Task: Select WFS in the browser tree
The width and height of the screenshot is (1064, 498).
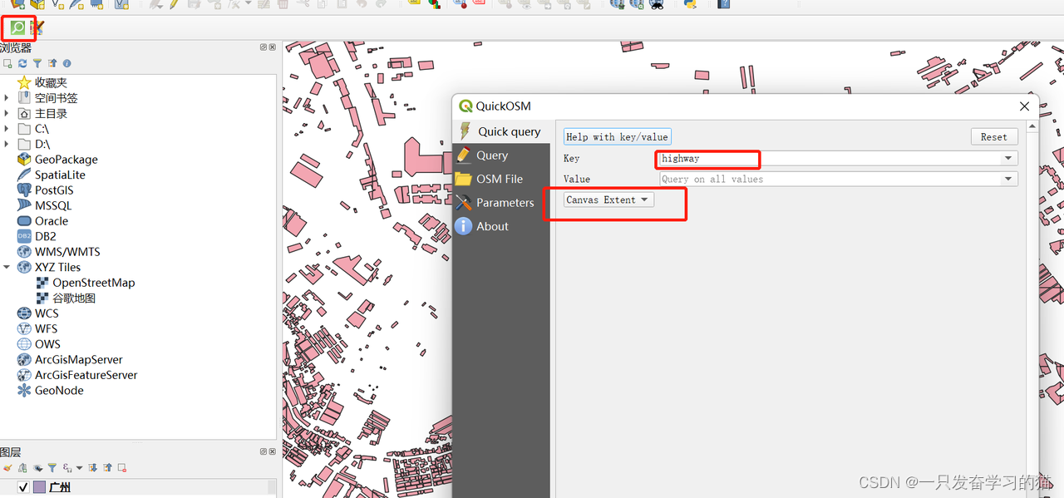Action: click(x=47, y=328)
